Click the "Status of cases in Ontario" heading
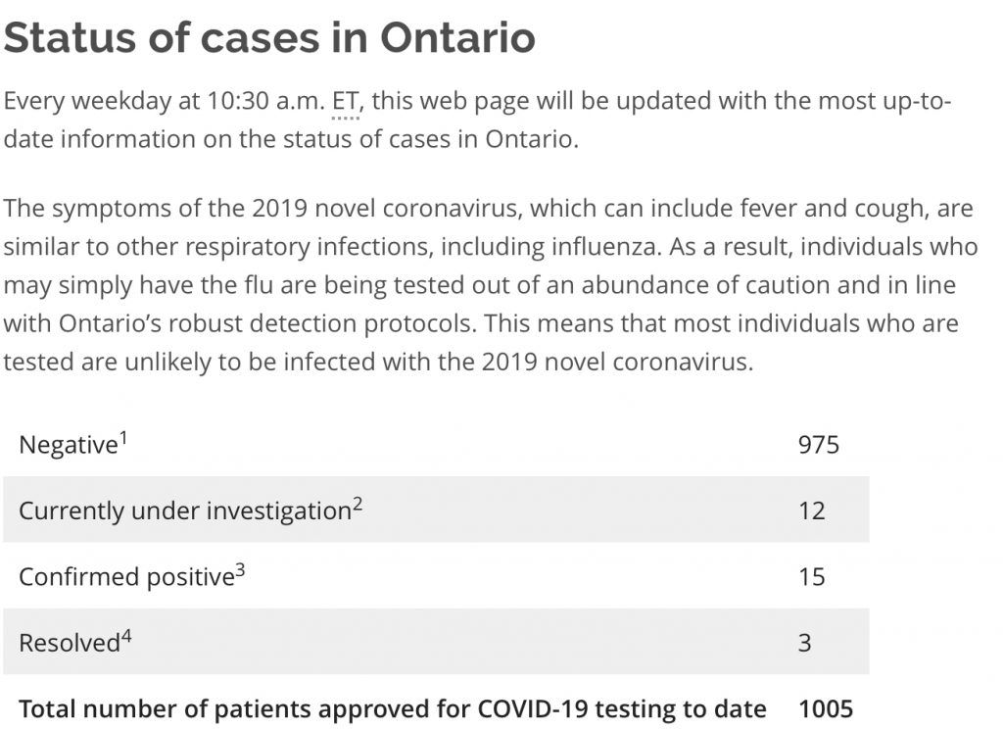 click(x=269, y=37)
